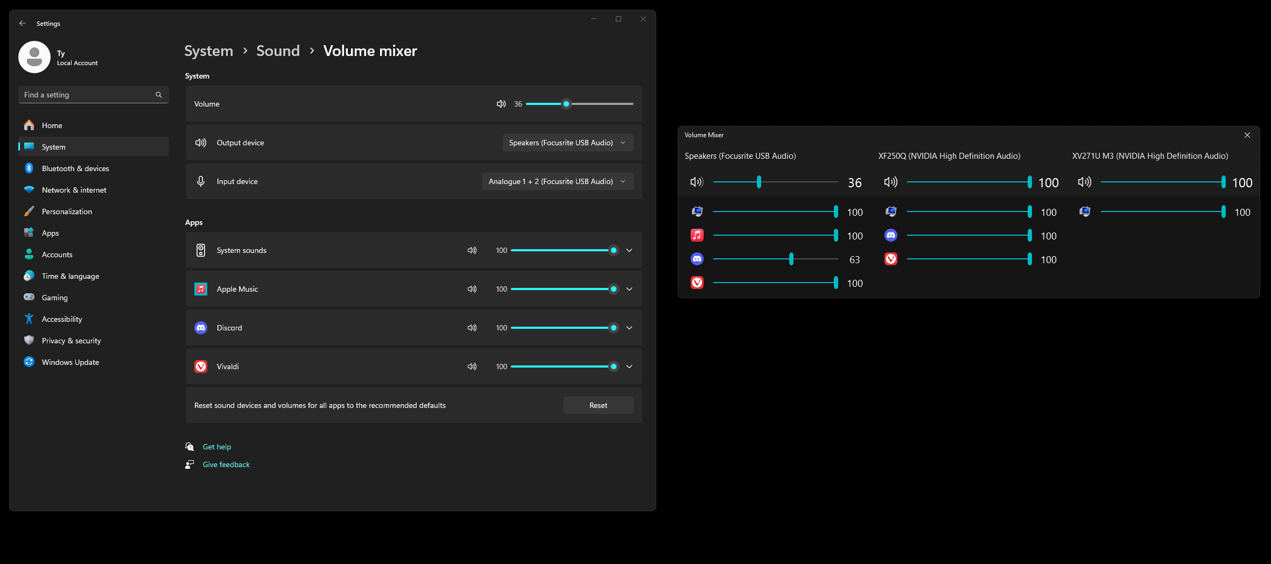Mute Apple Music in Settings apps list

point(472,289)
